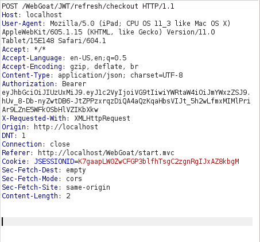Click application/json; charset=UTF-8 value

121,75
